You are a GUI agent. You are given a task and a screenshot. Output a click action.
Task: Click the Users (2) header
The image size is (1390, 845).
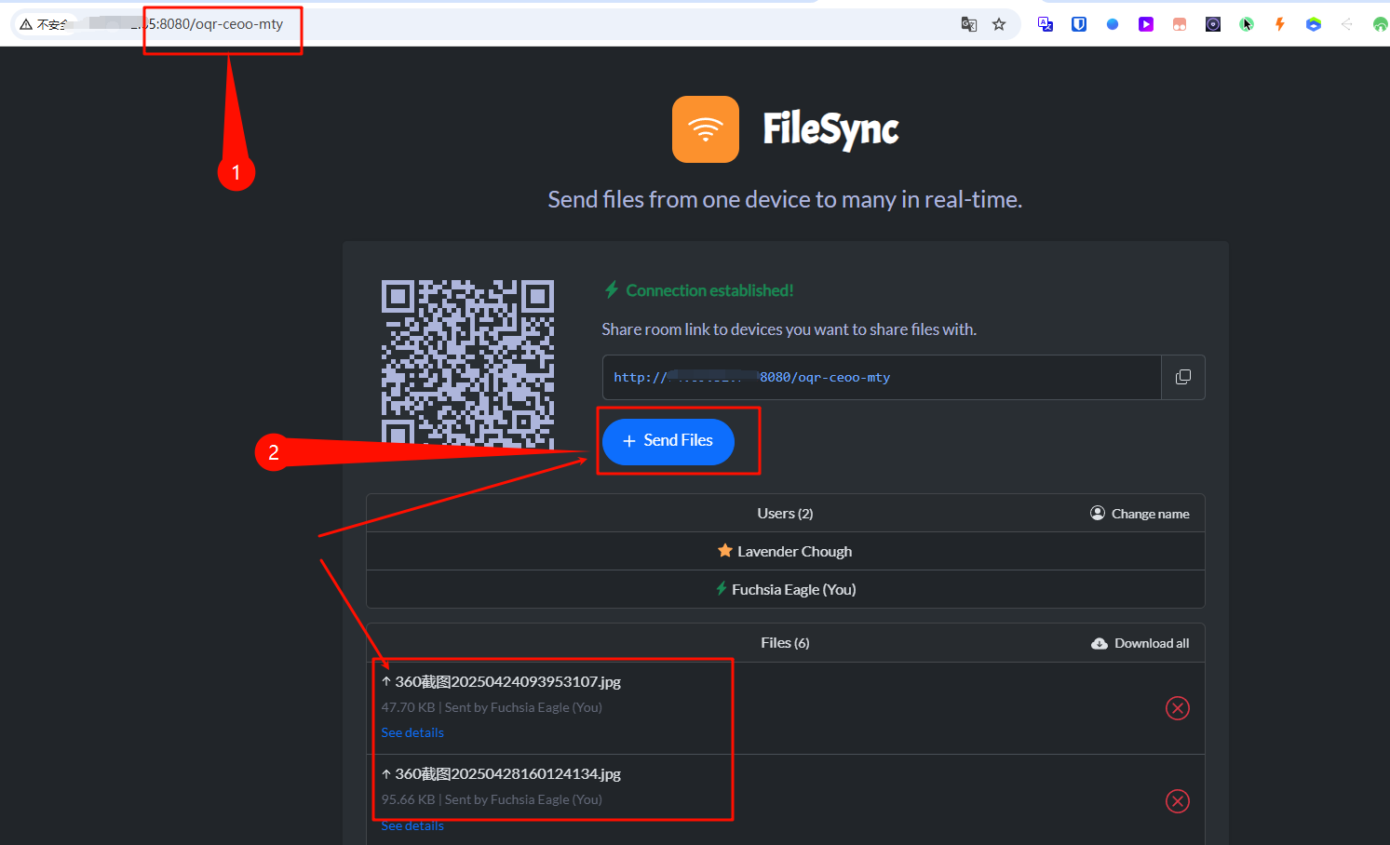point(785,514)
